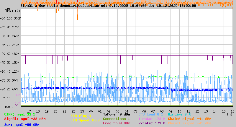Click the graph title with domoslavice2_ap1_ac
This screenshot has width=236, height=127.
click(108, 6)
